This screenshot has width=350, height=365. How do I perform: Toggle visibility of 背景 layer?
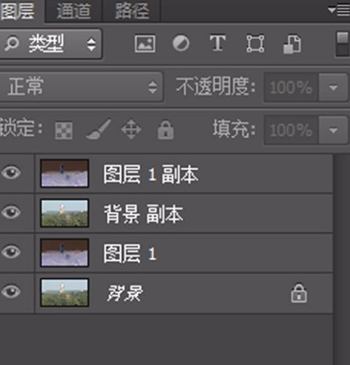[11, 291]
